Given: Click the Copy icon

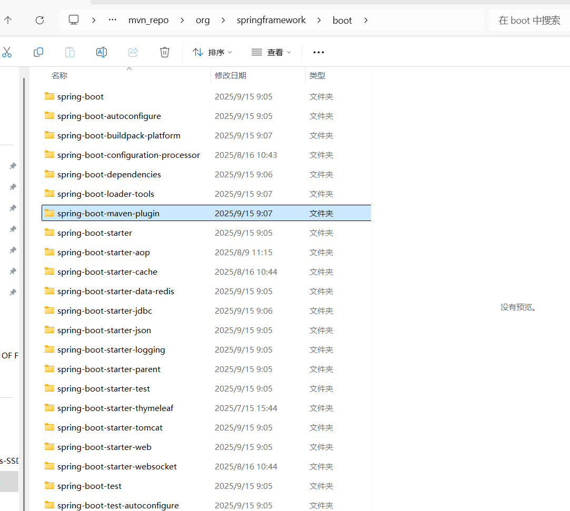Looking at the screenshot, I should [x=38, y=52].
